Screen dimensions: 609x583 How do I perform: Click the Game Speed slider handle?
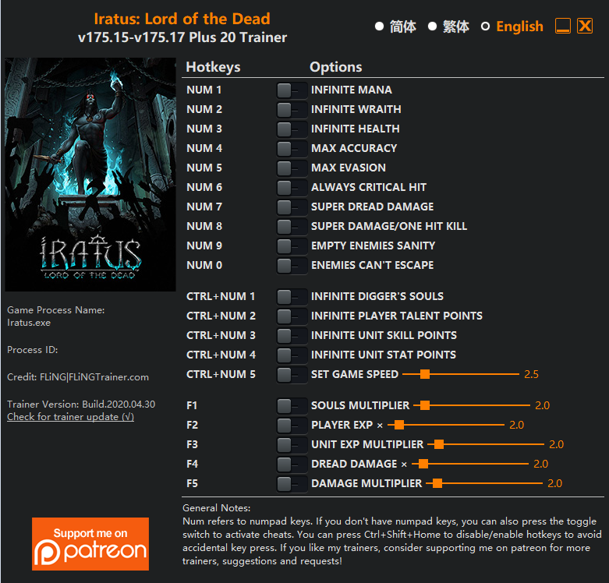[x=425, y=374]
